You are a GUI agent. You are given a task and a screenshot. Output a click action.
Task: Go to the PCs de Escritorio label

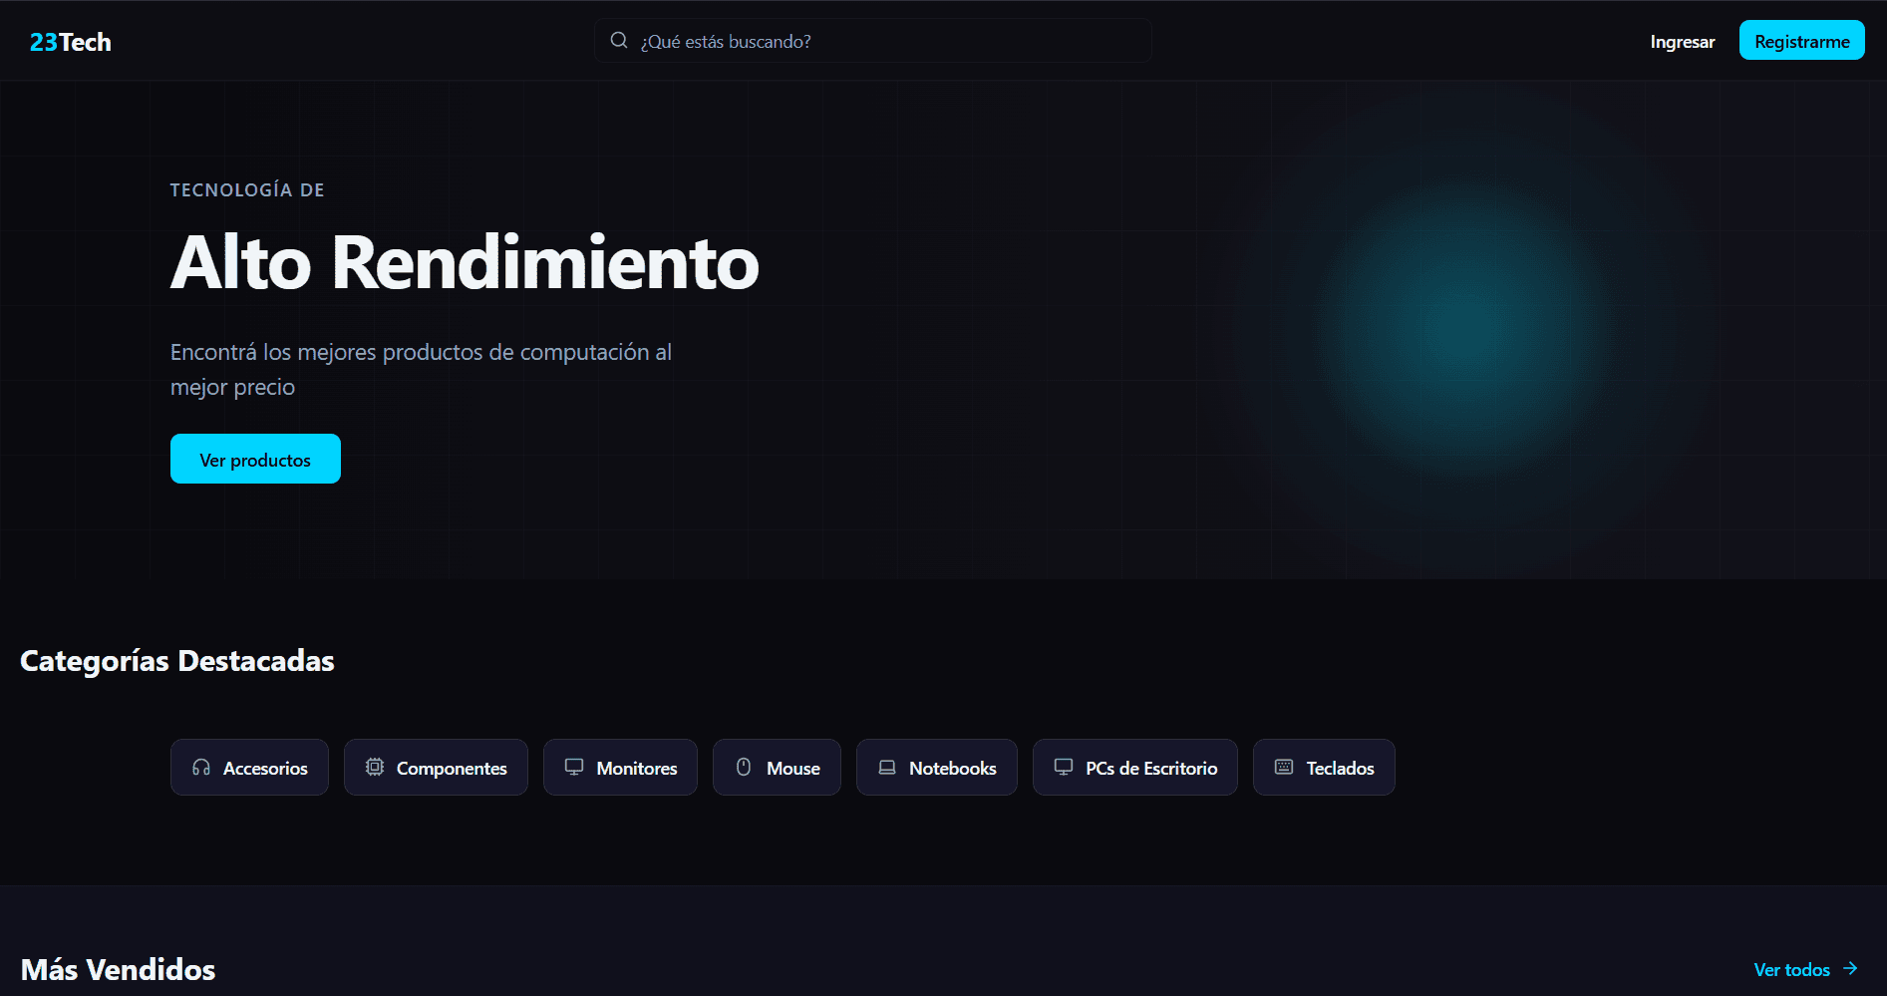pyautogui.click(x=1151, y=769)
